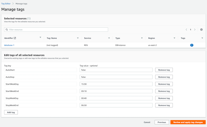Click the Tags column header
The height and width of the screenshot is (127, 207).
(x=183, y=38)
